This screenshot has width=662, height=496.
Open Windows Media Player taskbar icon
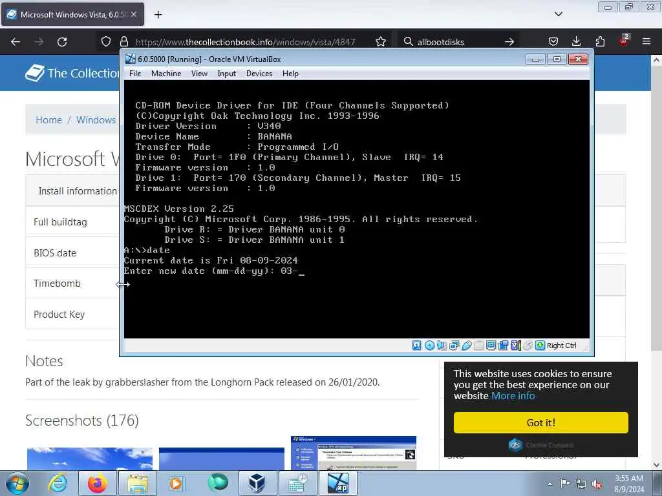(x=176, y=483)
